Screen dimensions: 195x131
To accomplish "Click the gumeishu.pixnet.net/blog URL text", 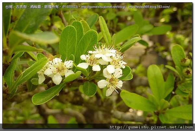I will pos(103,7).
